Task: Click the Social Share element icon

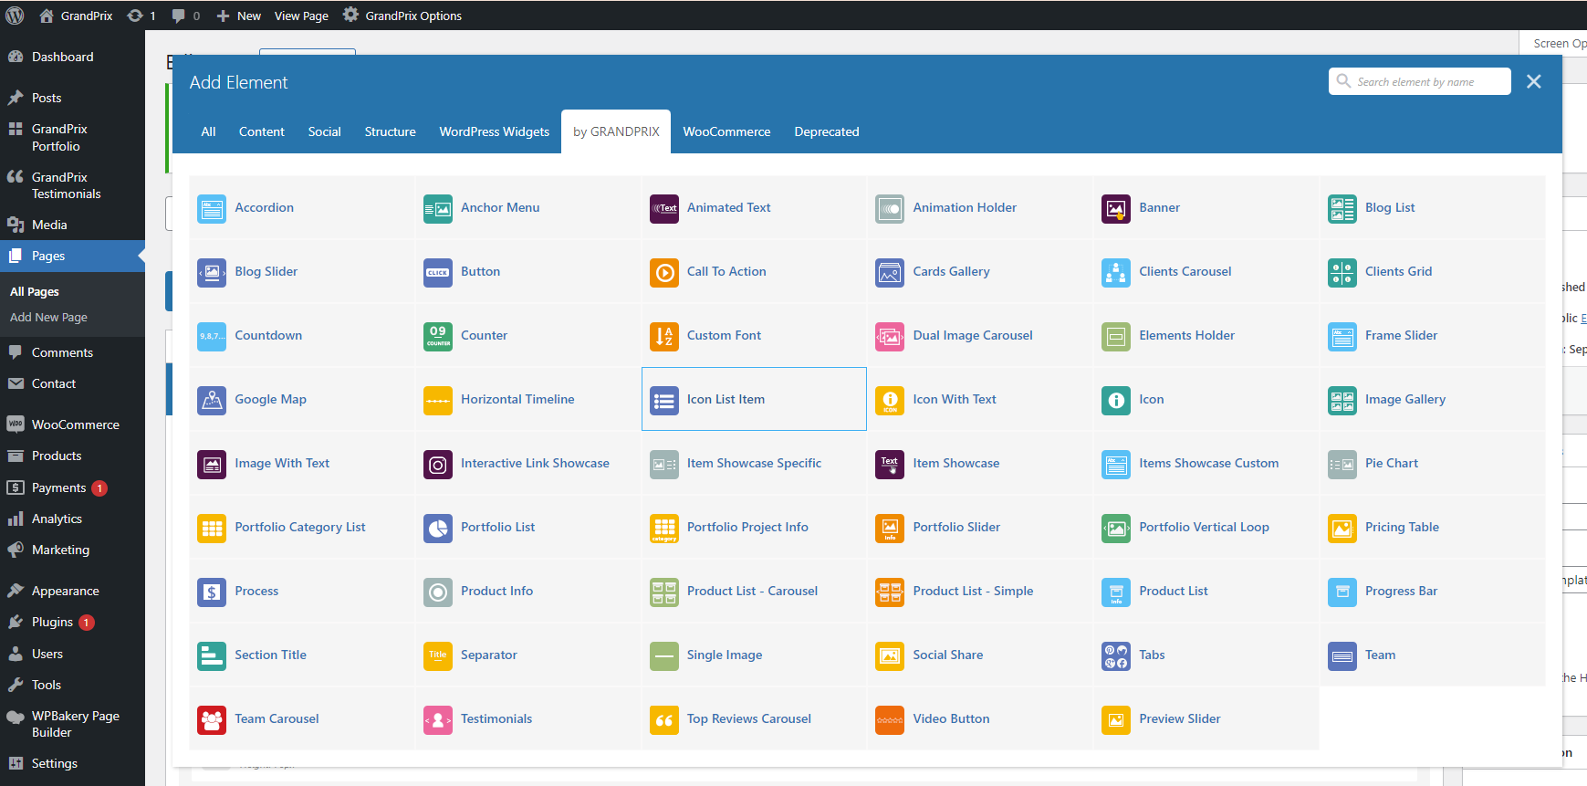Action: [890, 656]
